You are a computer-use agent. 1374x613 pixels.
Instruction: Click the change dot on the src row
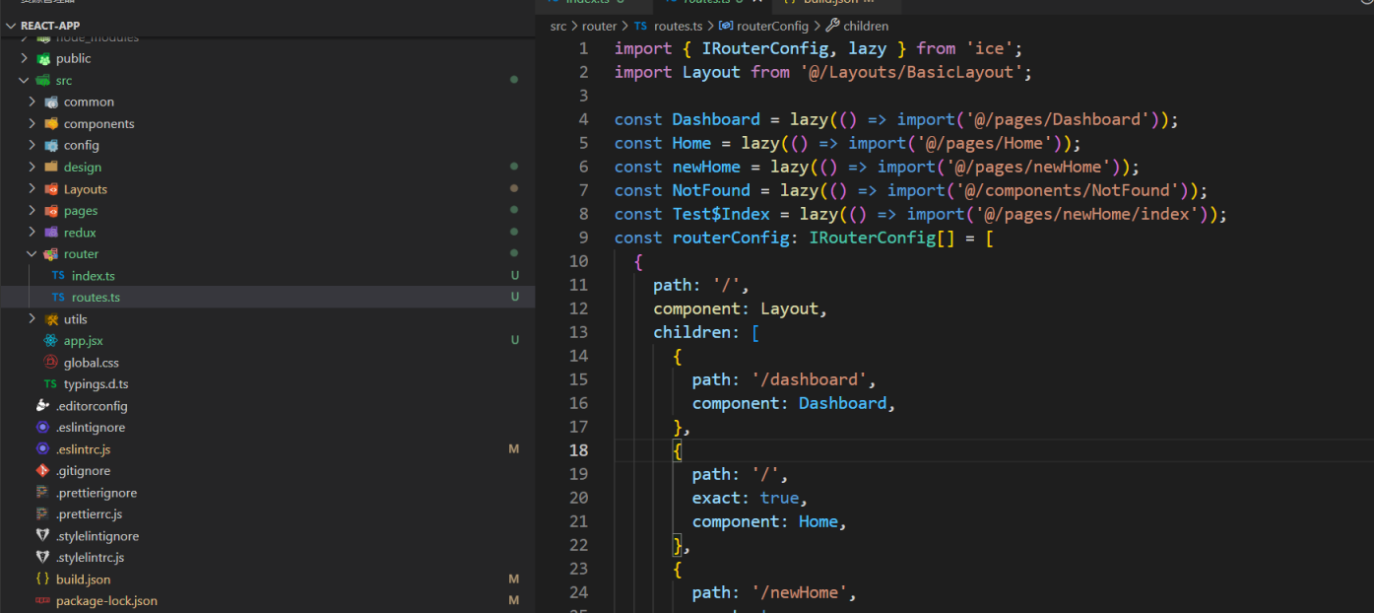tap(514, 80)
